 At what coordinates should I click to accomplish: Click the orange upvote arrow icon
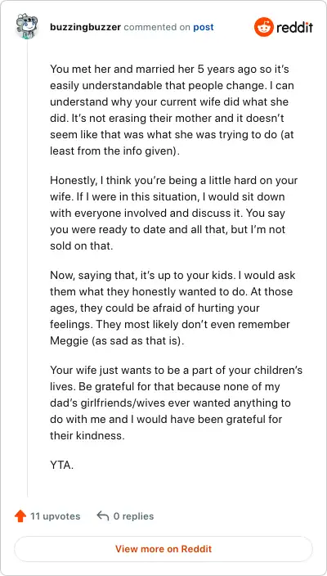[20, 516]
